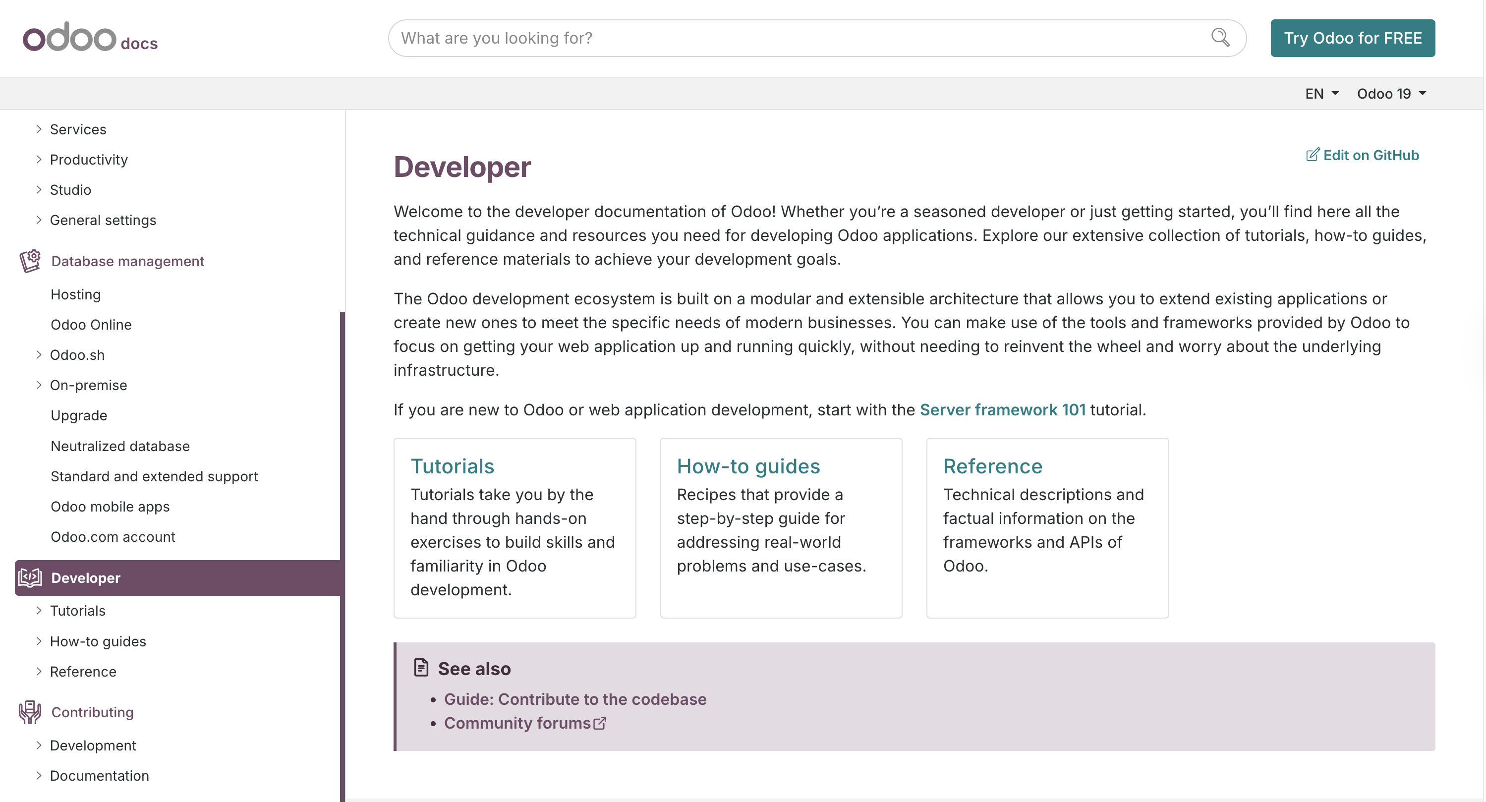
Task: Click the Developer section code icon
Action: [30, 577]
